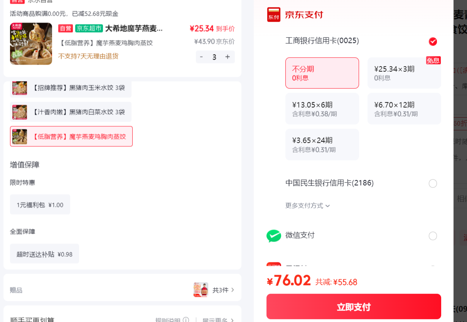Screen dimensions: 467x322
Task: Open the gift item thumbnail image
Action: [201, 290]
